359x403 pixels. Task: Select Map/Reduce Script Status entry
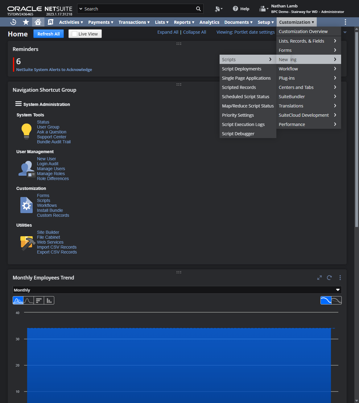point(248,106)
